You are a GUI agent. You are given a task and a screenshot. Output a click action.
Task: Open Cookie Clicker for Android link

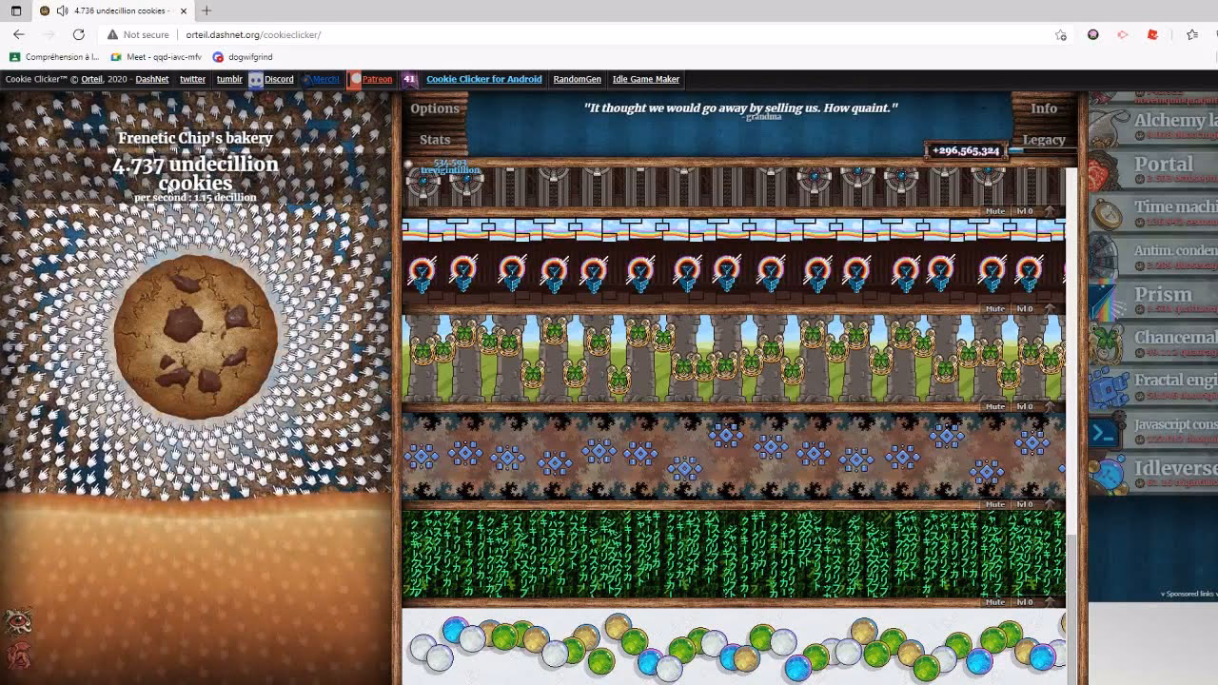(x=483, y=79)
